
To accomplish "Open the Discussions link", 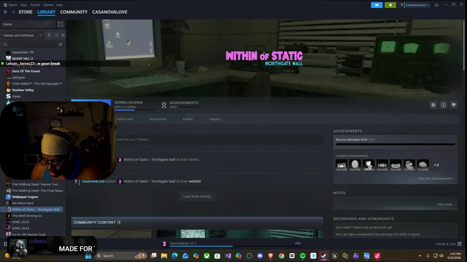I will coord(158,119).
